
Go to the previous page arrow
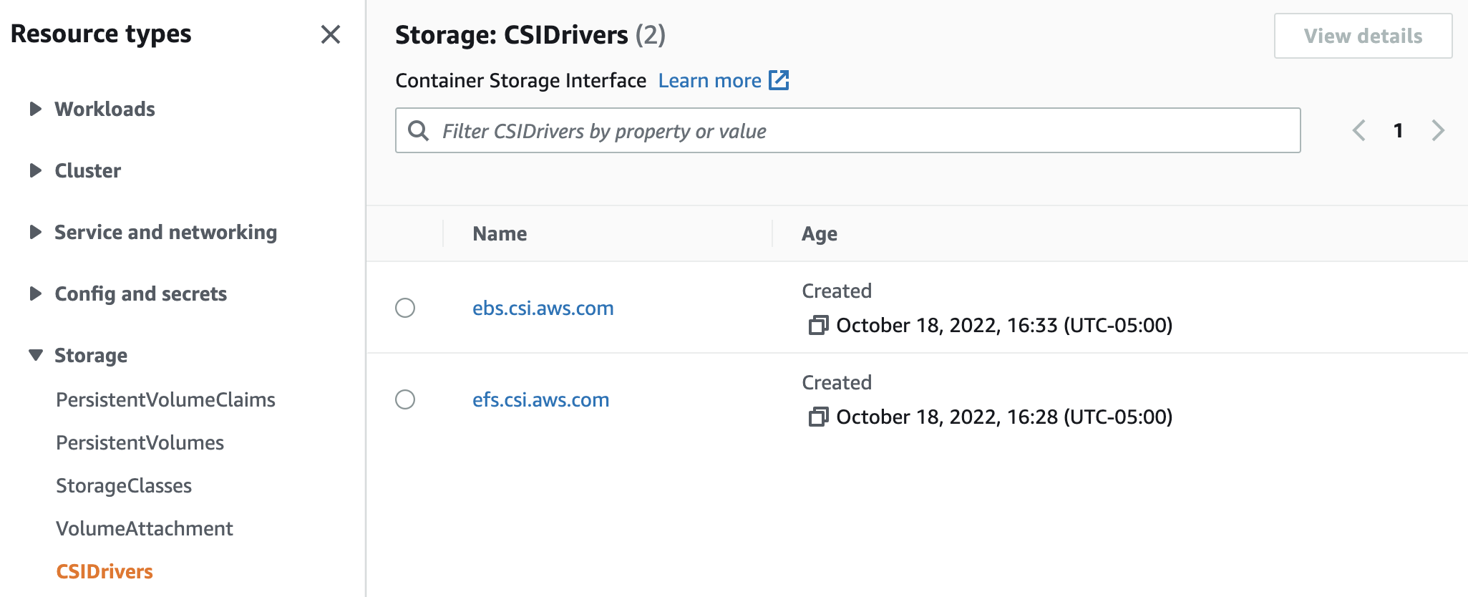tap(1358, 130)
